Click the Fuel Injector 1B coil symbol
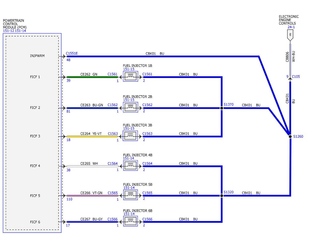311x240 pixels. click(x=130, y=76)
